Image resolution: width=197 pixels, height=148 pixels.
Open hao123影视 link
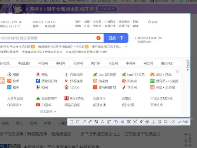coord(107,75)
